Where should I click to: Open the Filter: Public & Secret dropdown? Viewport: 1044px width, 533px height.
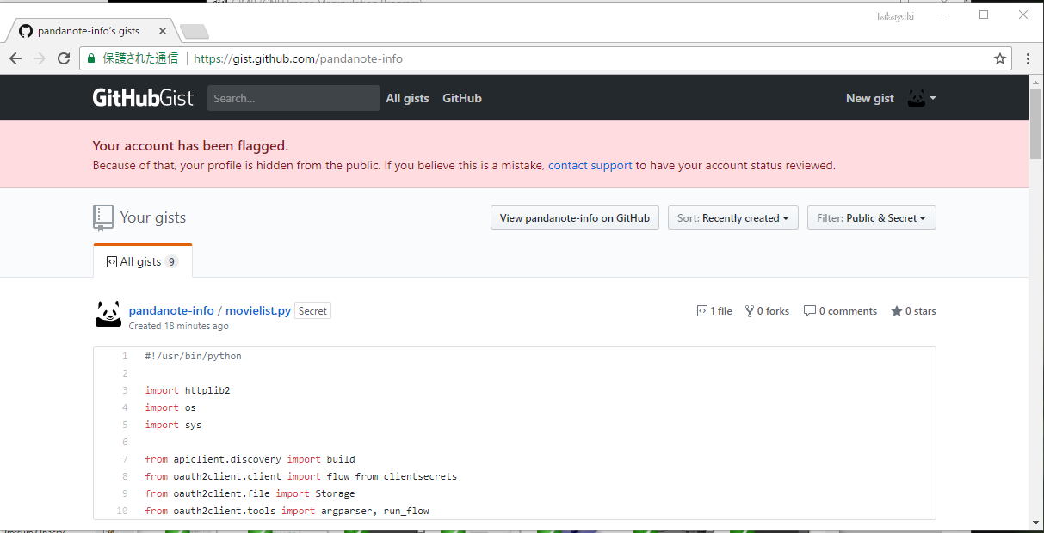871,217
